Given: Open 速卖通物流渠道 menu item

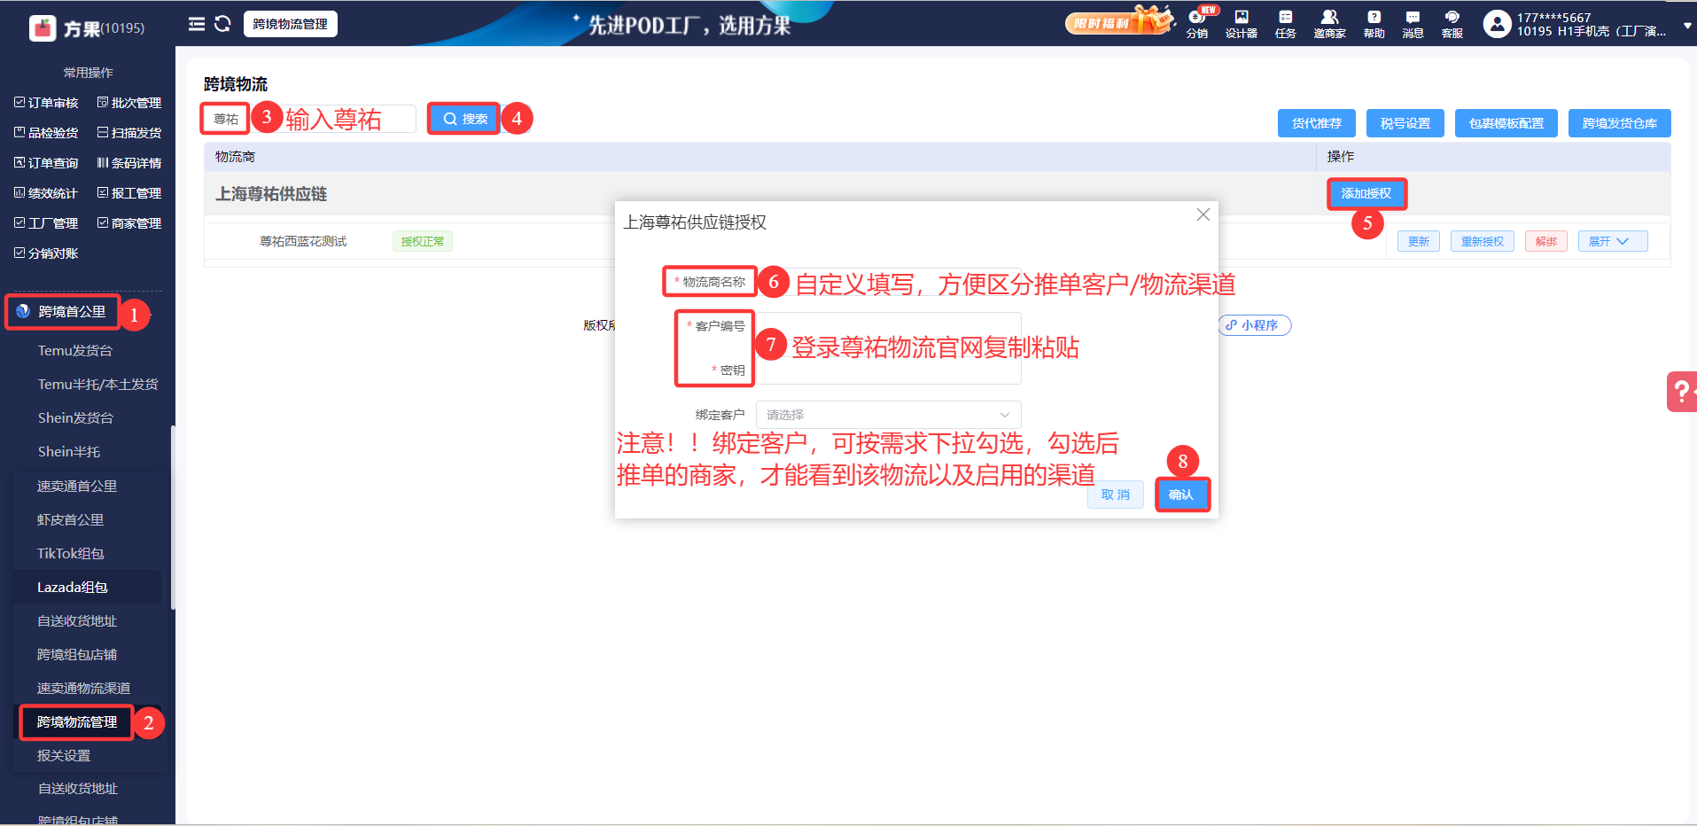Looking at the screenshot, I should click(83, 689).
